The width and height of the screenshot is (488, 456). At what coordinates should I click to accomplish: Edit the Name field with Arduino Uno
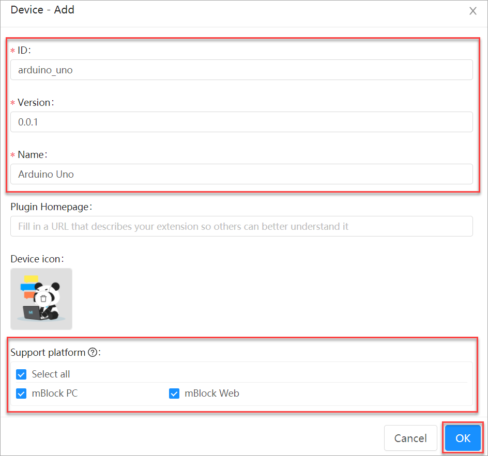pyautogui.click(x=241, y=175)
